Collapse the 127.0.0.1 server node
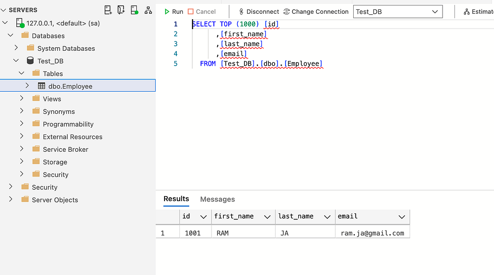This screenshot has width=494, height=275. point(5,23)
